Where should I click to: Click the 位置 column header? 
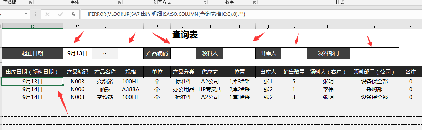click(x=239, y=72)
